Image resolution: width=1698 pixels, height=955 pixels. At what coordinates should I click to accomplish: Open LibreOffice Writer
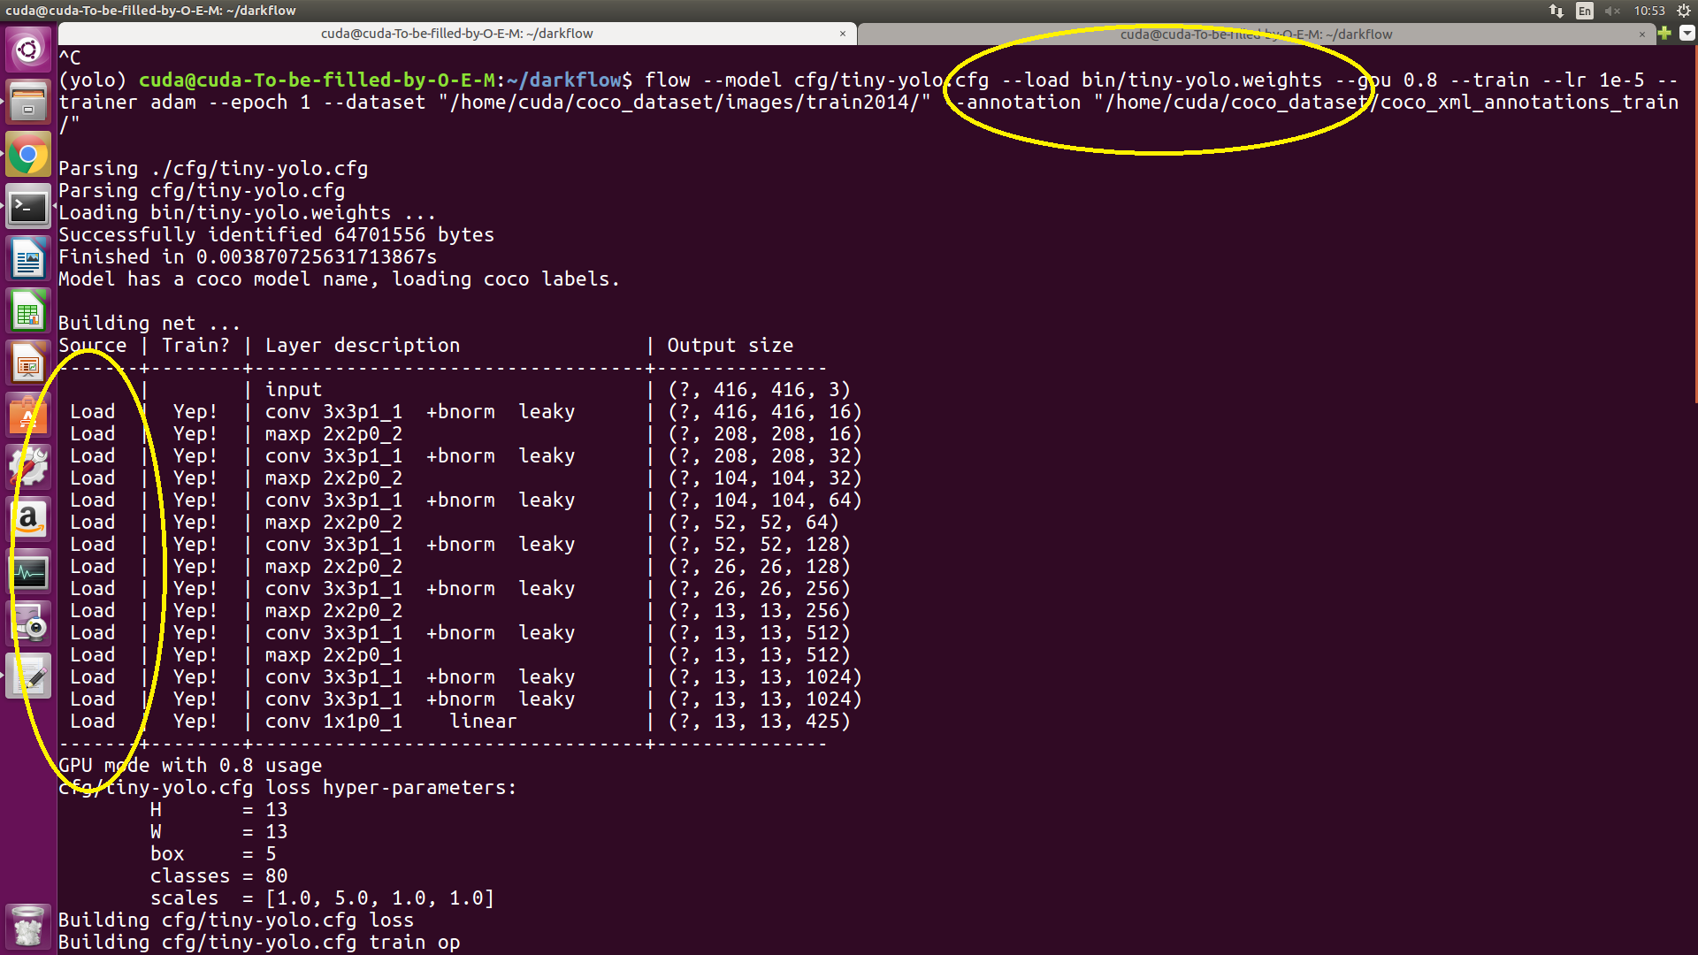(28, 258)
